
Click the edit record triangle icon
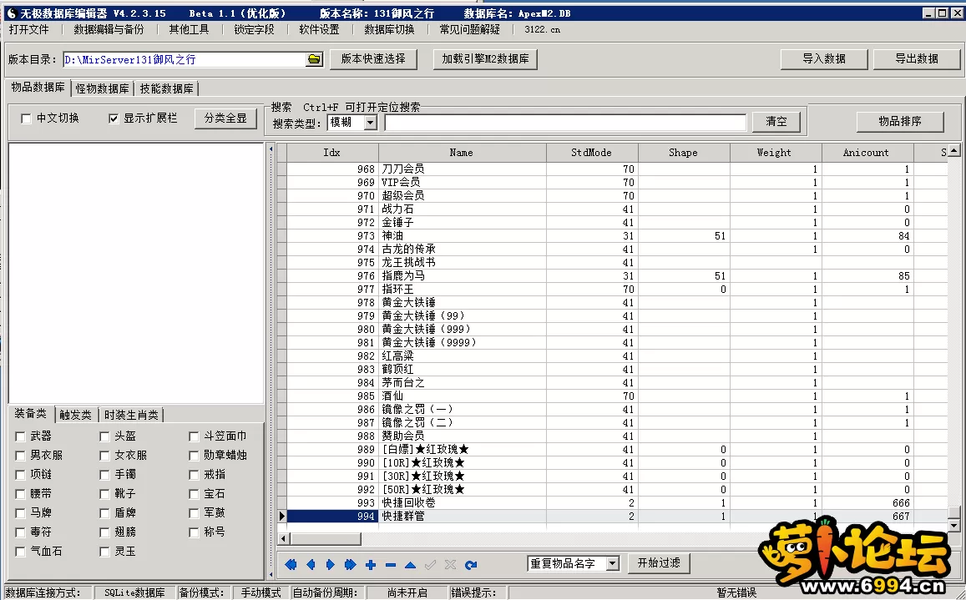(x=410, y=564)
